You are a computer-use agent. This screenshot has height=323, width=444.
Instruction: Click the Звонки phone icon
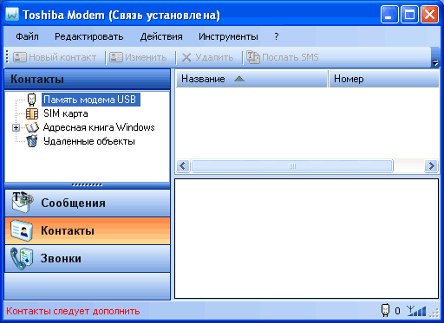pos(22,259)
